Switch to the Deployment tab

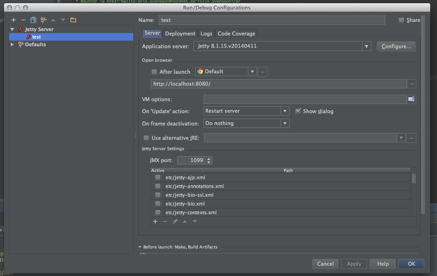[x=180, y=33]
